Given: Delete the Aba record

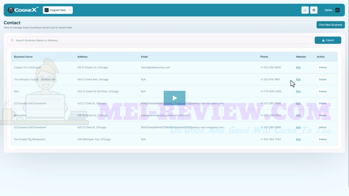Looking at the screenshot, I should (x=322, y=91).
